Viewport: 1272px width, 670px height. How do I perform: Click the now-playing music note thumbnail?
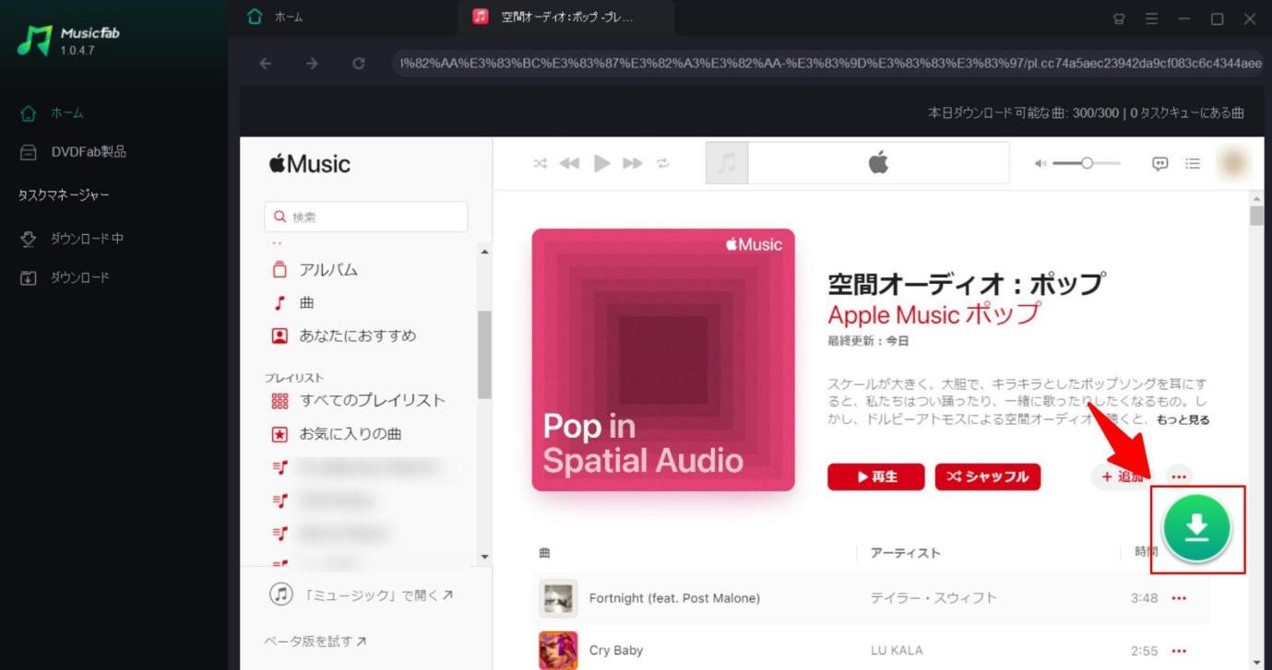[727, 163]
